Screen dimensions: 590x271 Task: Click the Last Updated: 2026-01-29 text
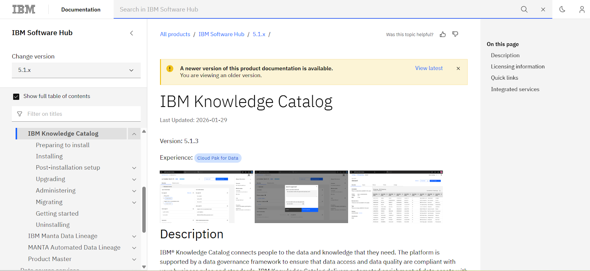coord(193,120)
